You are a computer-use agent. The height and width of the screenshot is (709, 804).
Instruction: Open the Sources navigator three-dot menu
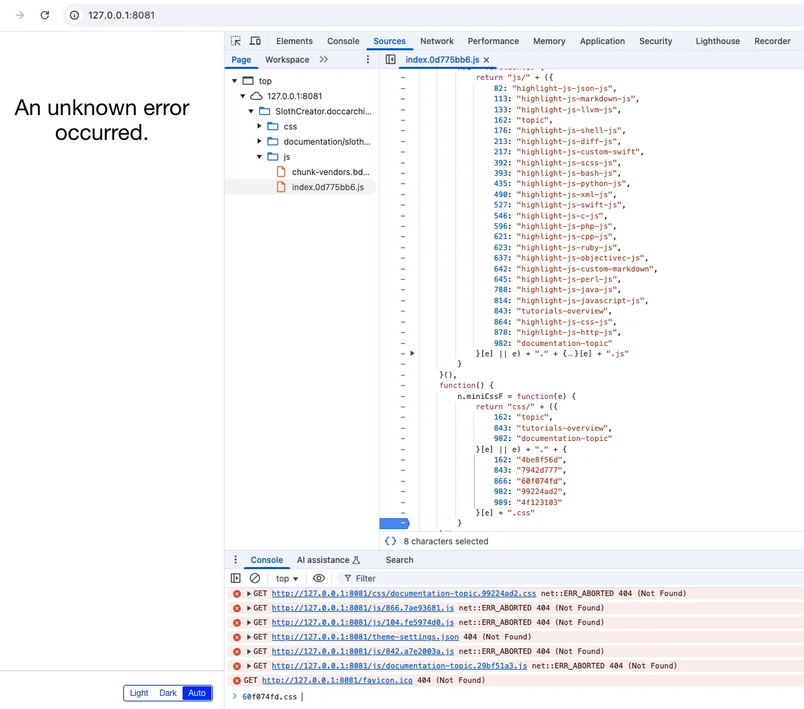368,60
